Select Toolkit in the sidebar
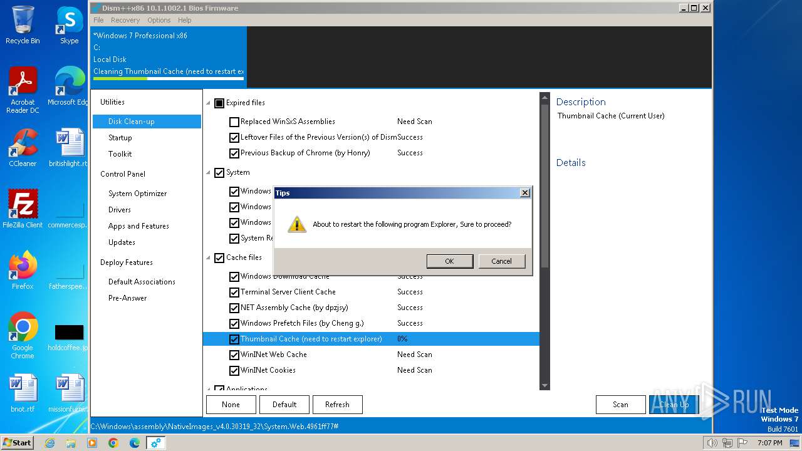 120,154
